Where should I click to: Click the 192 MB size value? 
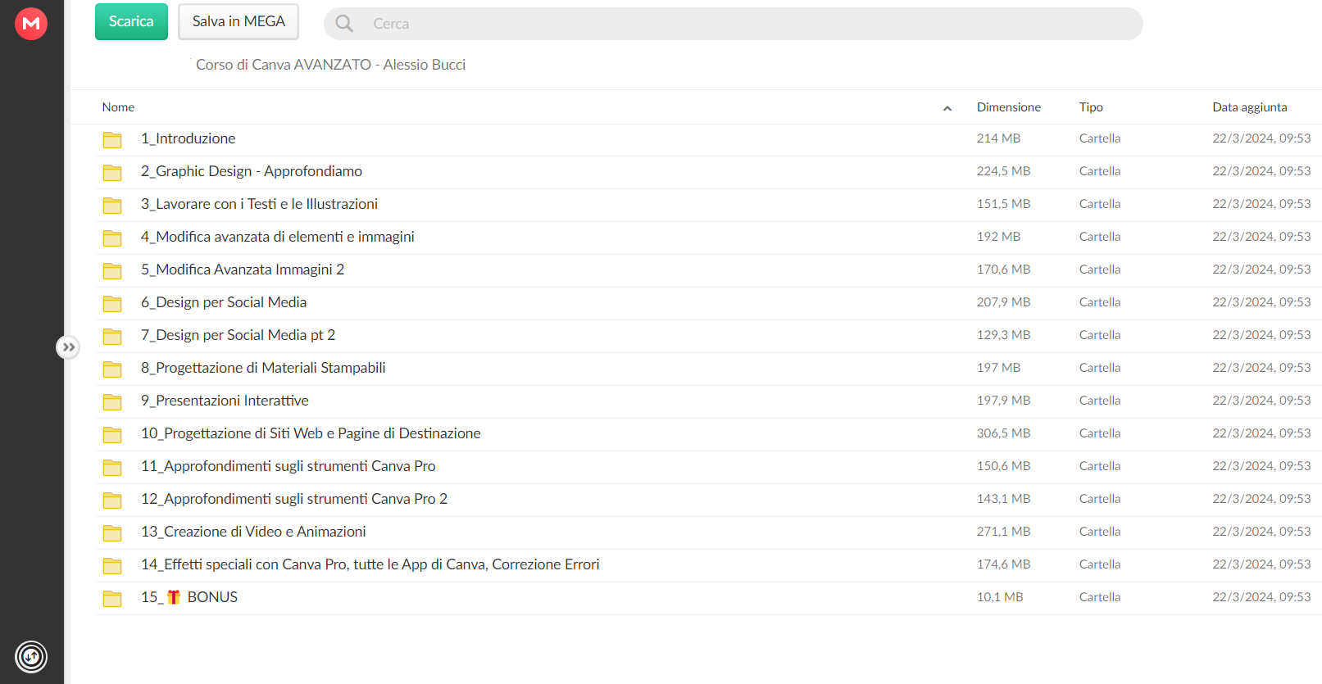pyautogui.click(x=998, y=237)
